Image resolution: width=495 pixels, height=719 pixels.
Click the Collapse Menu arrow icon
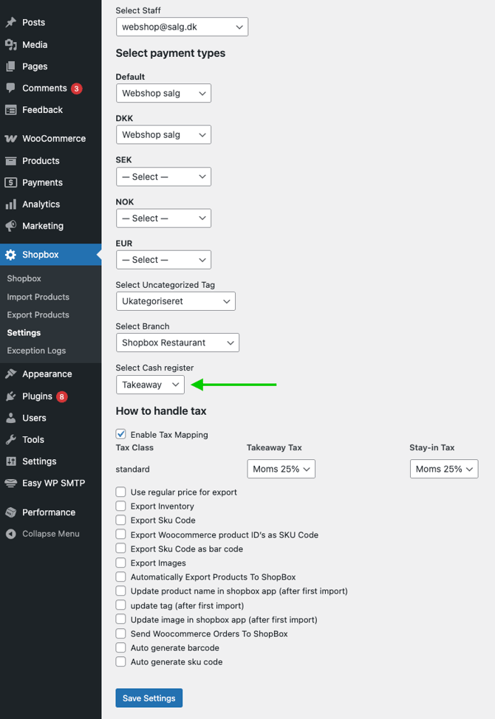click(x=10, y=534)
